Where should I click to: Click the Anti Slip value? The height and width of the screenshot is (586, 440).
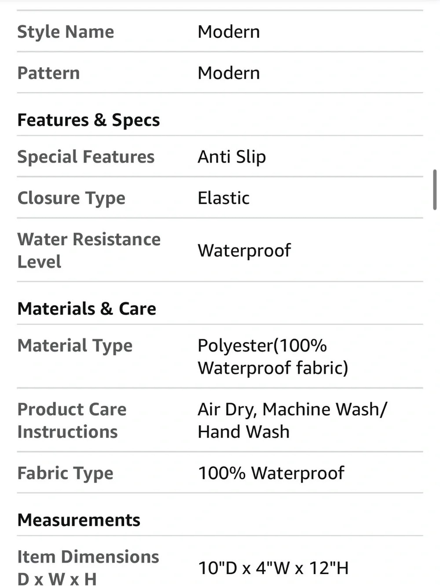232,157
